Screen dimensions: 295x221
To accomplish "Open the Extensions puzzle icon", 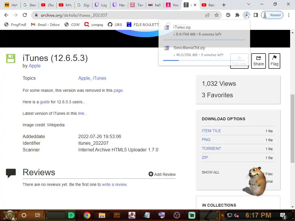I will 237,15.
